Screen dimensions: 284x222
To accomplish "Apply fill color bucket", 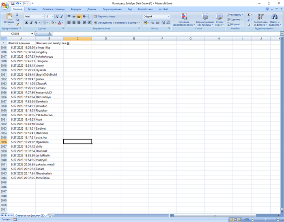I will point(52,23).
